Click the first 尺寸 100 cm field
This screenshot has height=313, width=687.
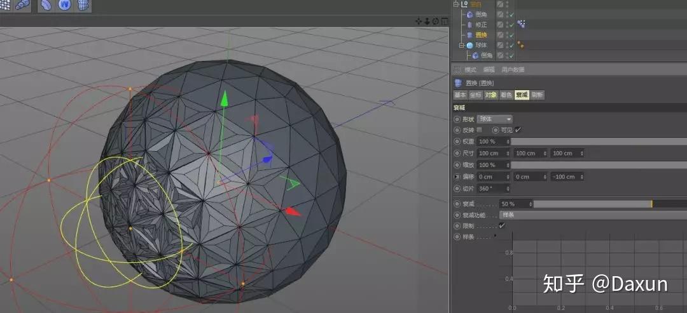click(x=494, y=153)
